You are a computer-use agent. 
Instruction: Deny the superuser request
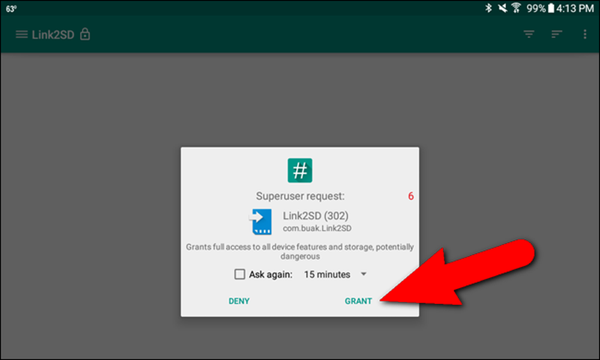239,301
